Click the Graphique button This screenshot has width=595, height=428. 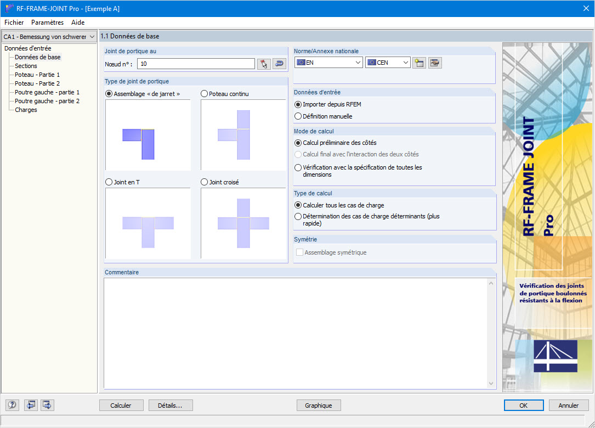click(319, 405)
